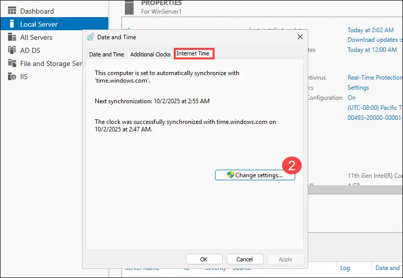
Task: Select the Internet Time tab
Action: (194, 53)
